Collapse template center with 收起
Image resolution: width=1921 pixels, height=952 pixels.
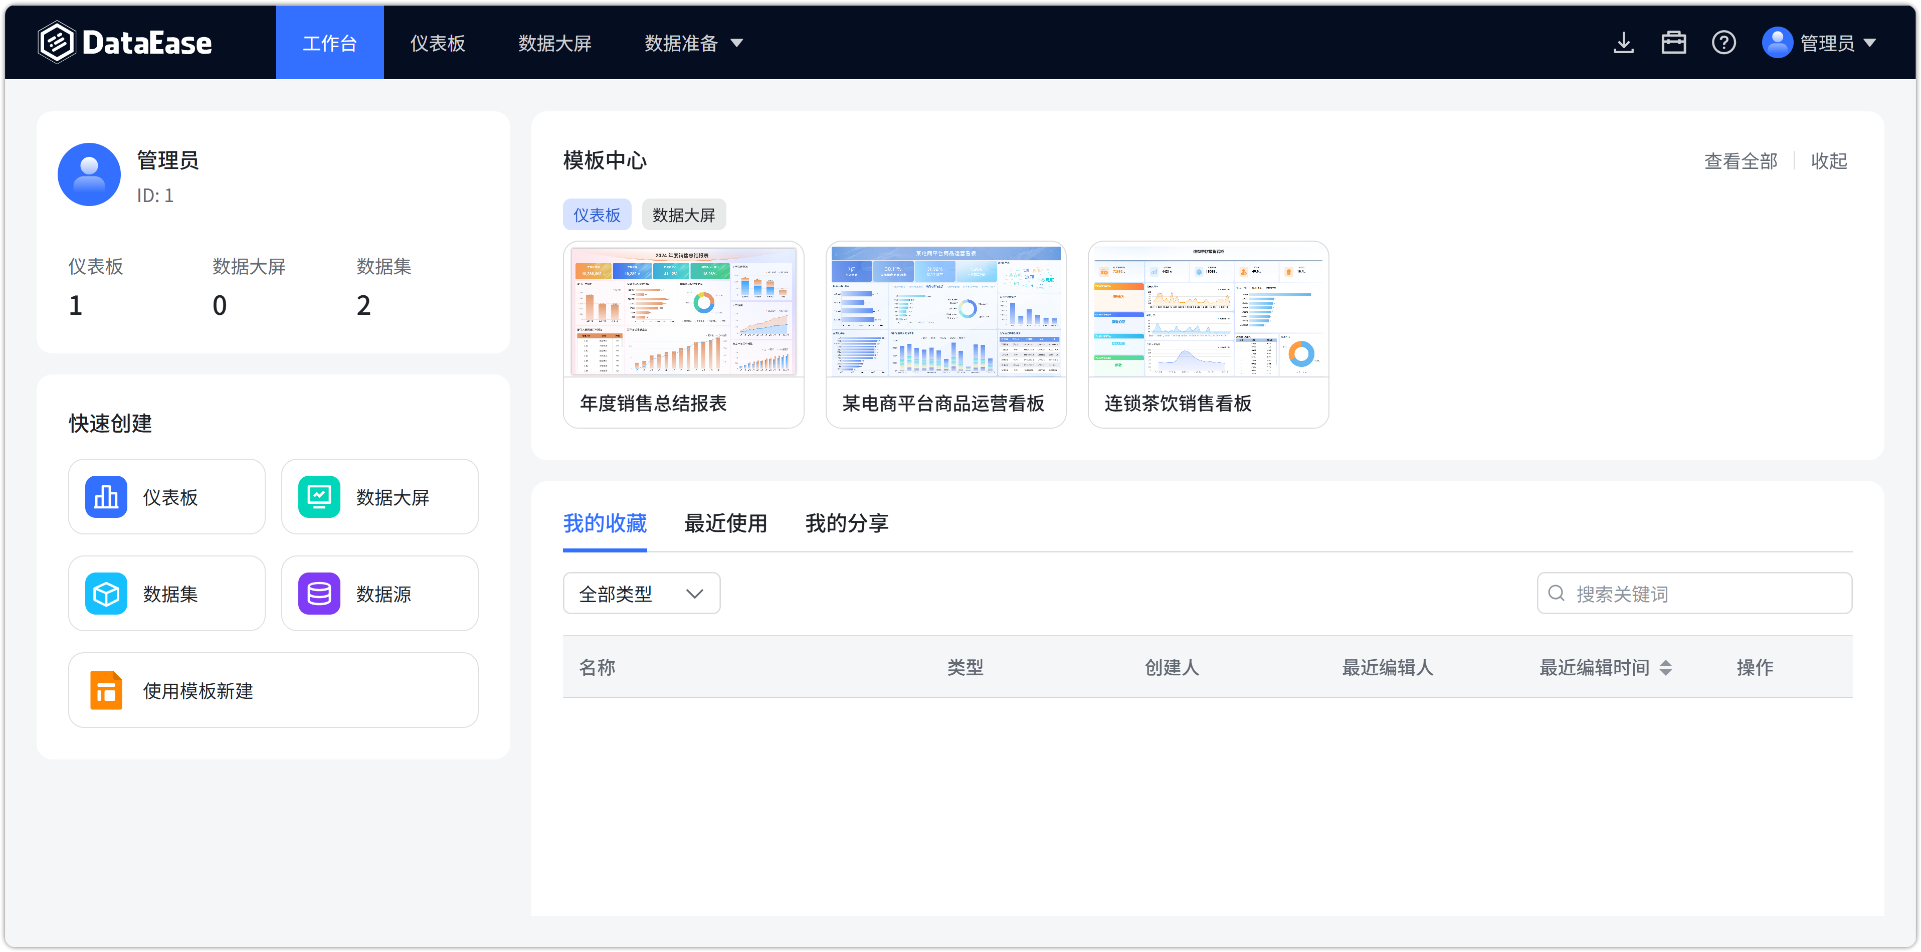point(1829,161)
